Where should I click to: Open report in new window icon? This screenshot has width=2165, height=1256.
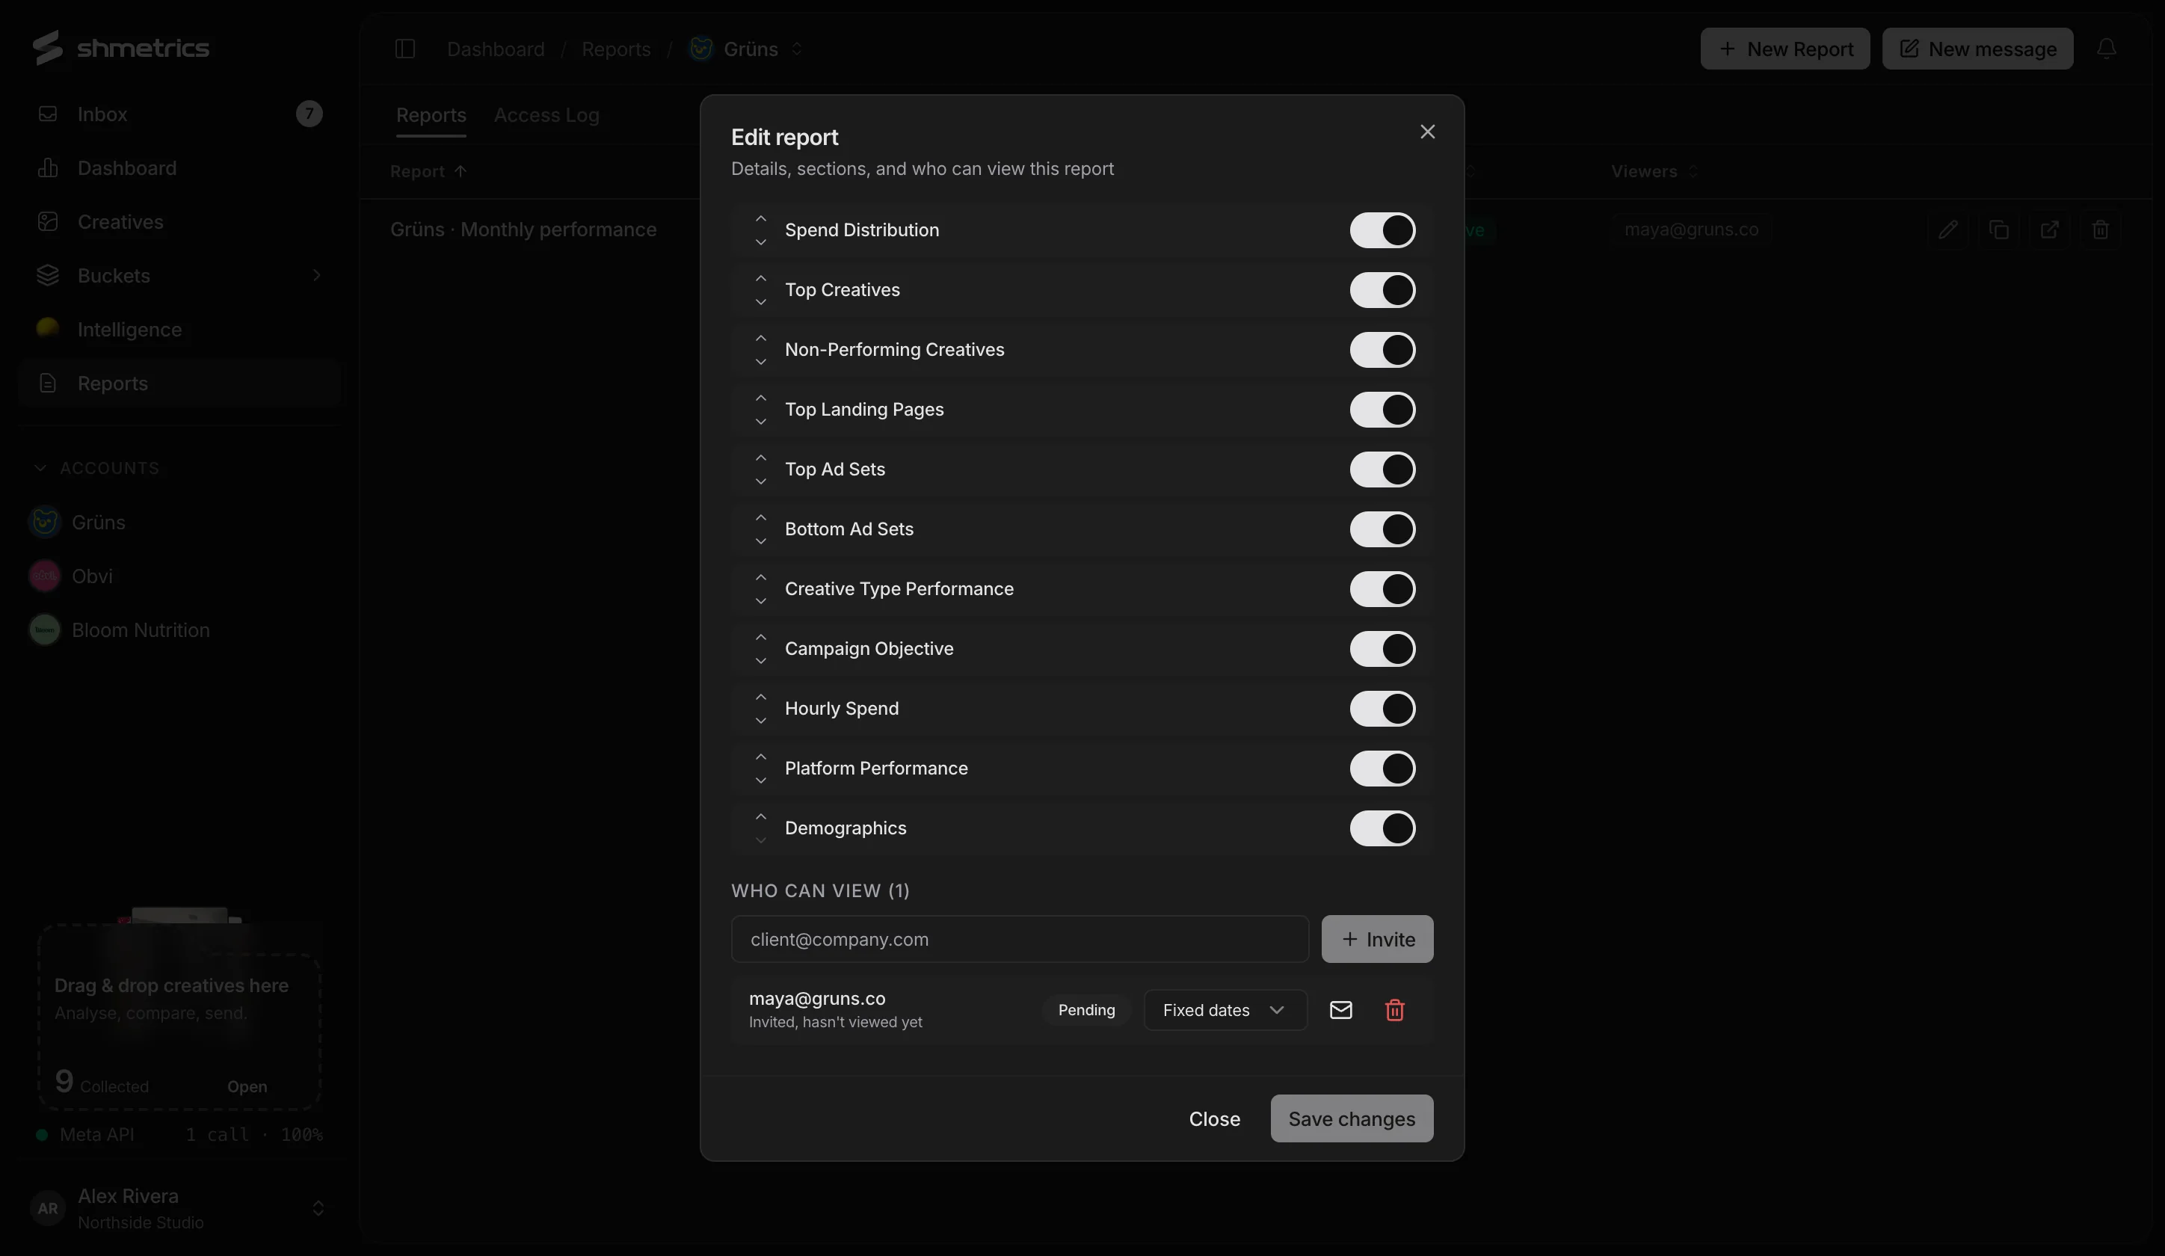point(2049,230)
